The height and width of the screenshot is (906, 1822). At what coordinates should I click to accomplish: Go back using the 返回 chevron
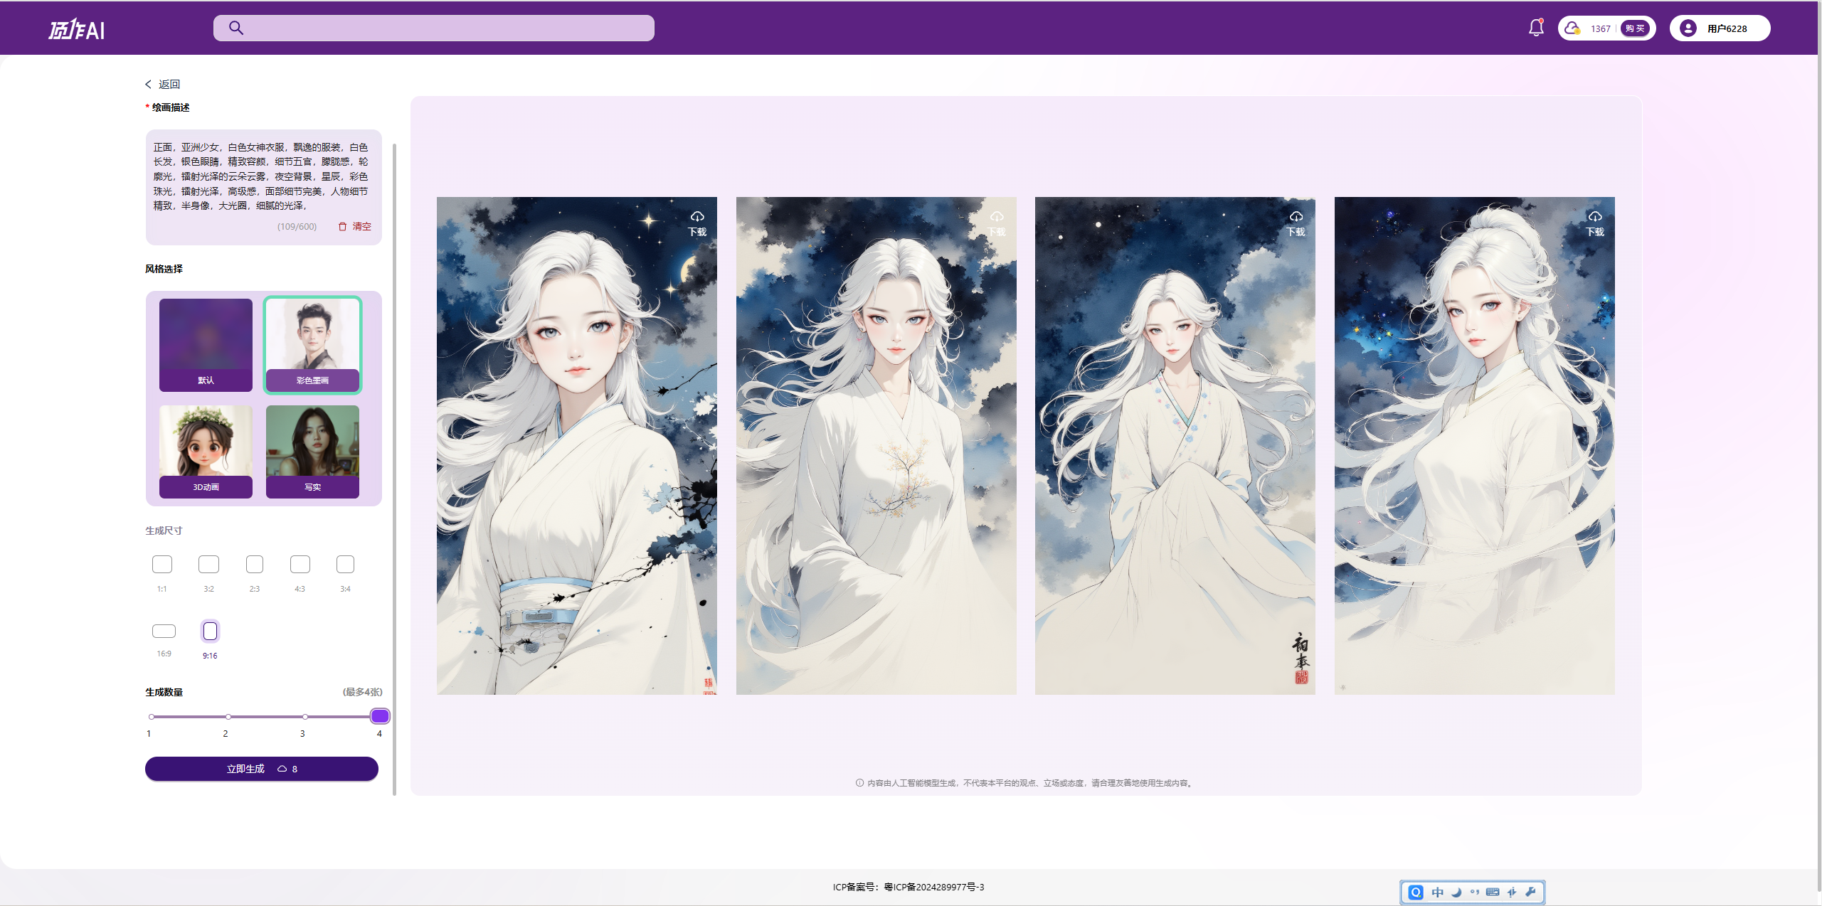(x=149, y=84)
